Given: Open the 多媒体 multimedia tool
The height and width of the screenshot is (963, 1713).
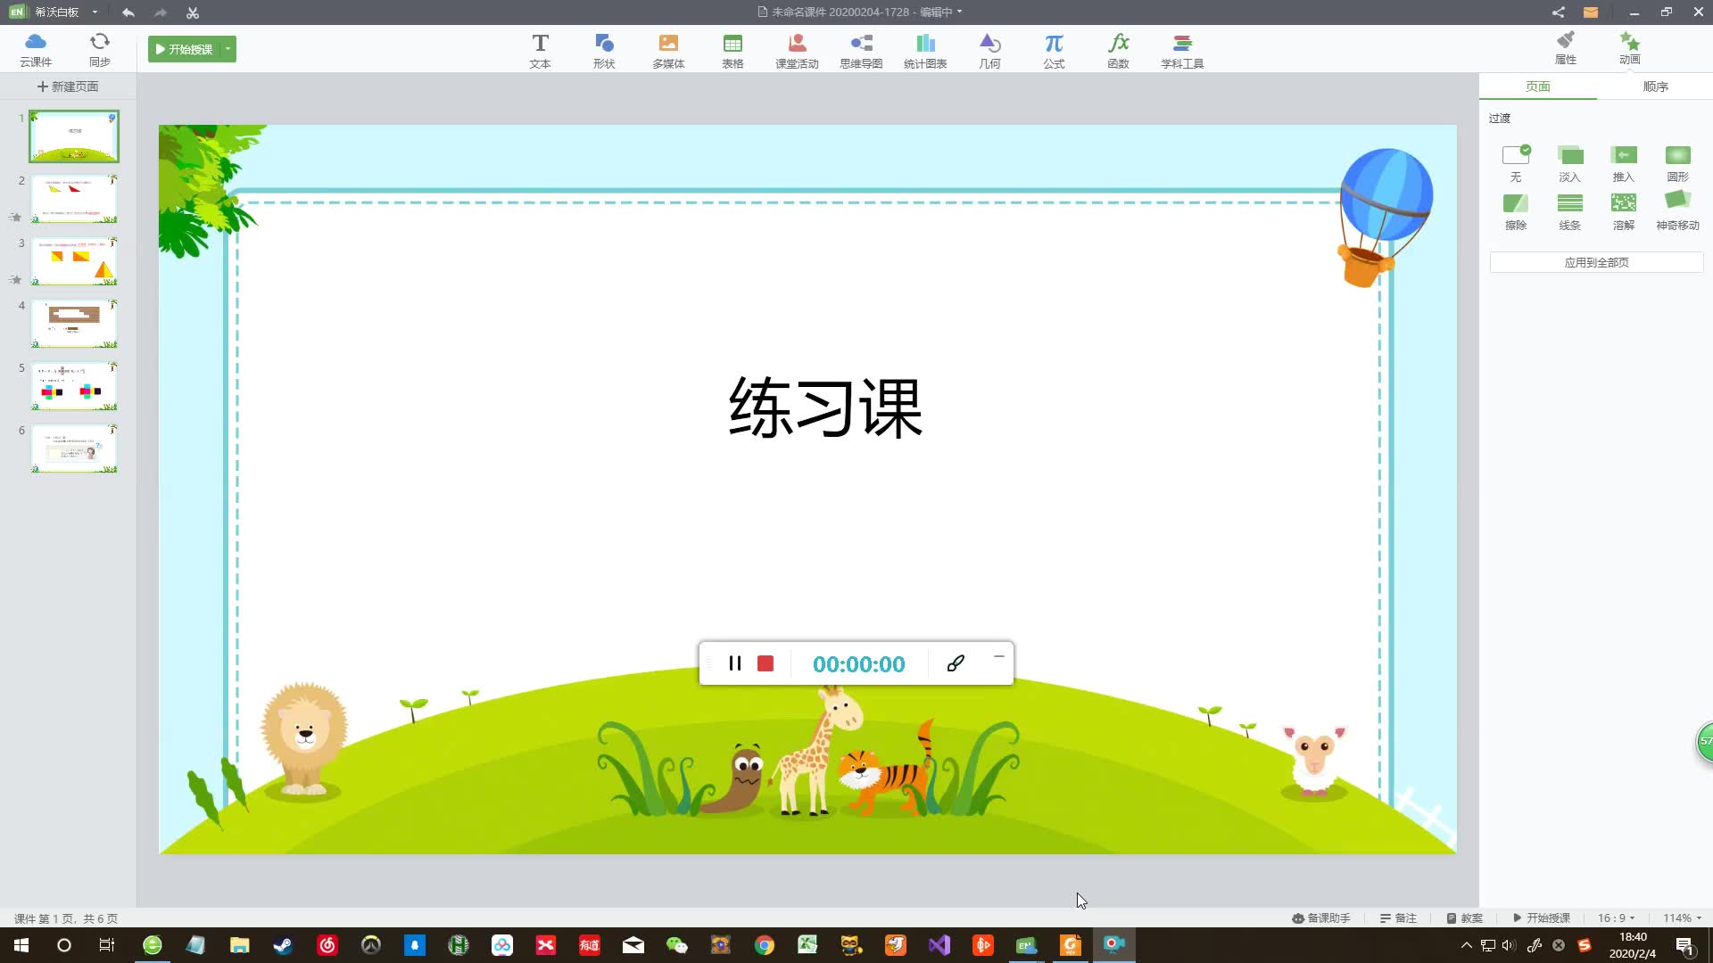Looking at the screenshot, I should coord(668,51).
